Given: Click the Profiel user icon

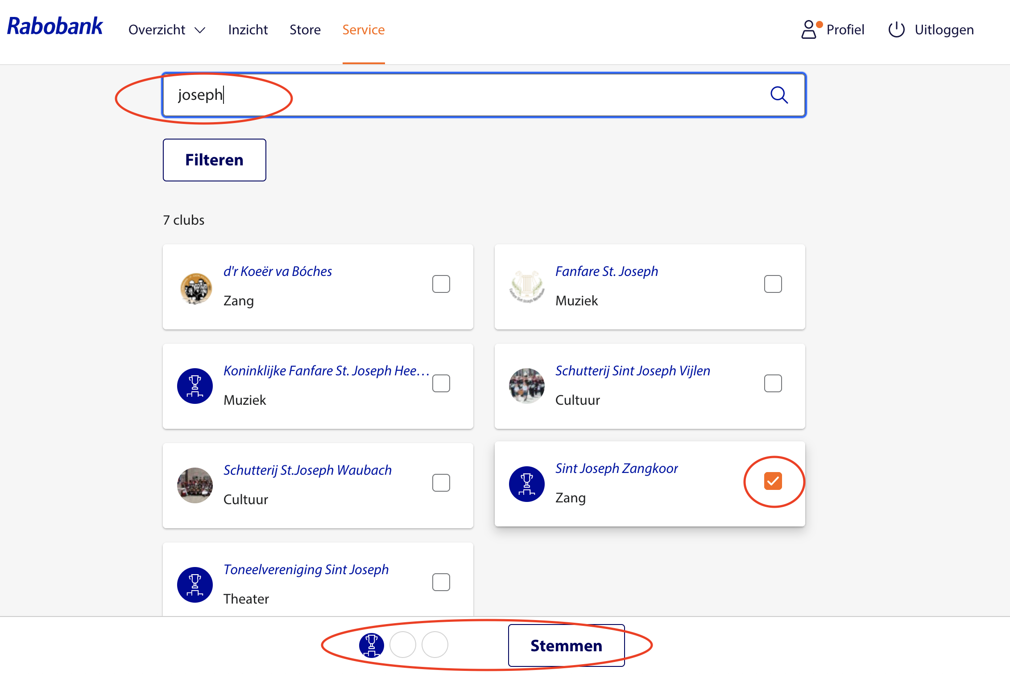Looking at the screenshot, I should click(x=808, y=30).
